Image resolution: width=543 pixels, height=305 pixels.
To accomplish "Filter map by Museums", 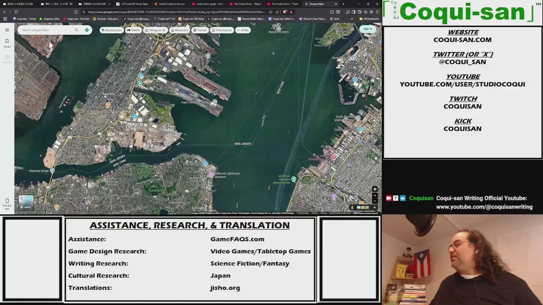I will (x=179, y=30).
